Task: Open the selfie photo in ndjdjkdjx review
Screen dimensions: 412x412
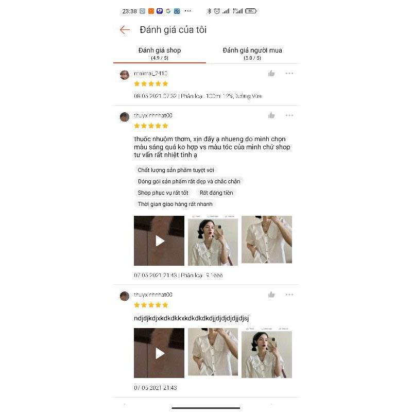Action: (267, 353)
